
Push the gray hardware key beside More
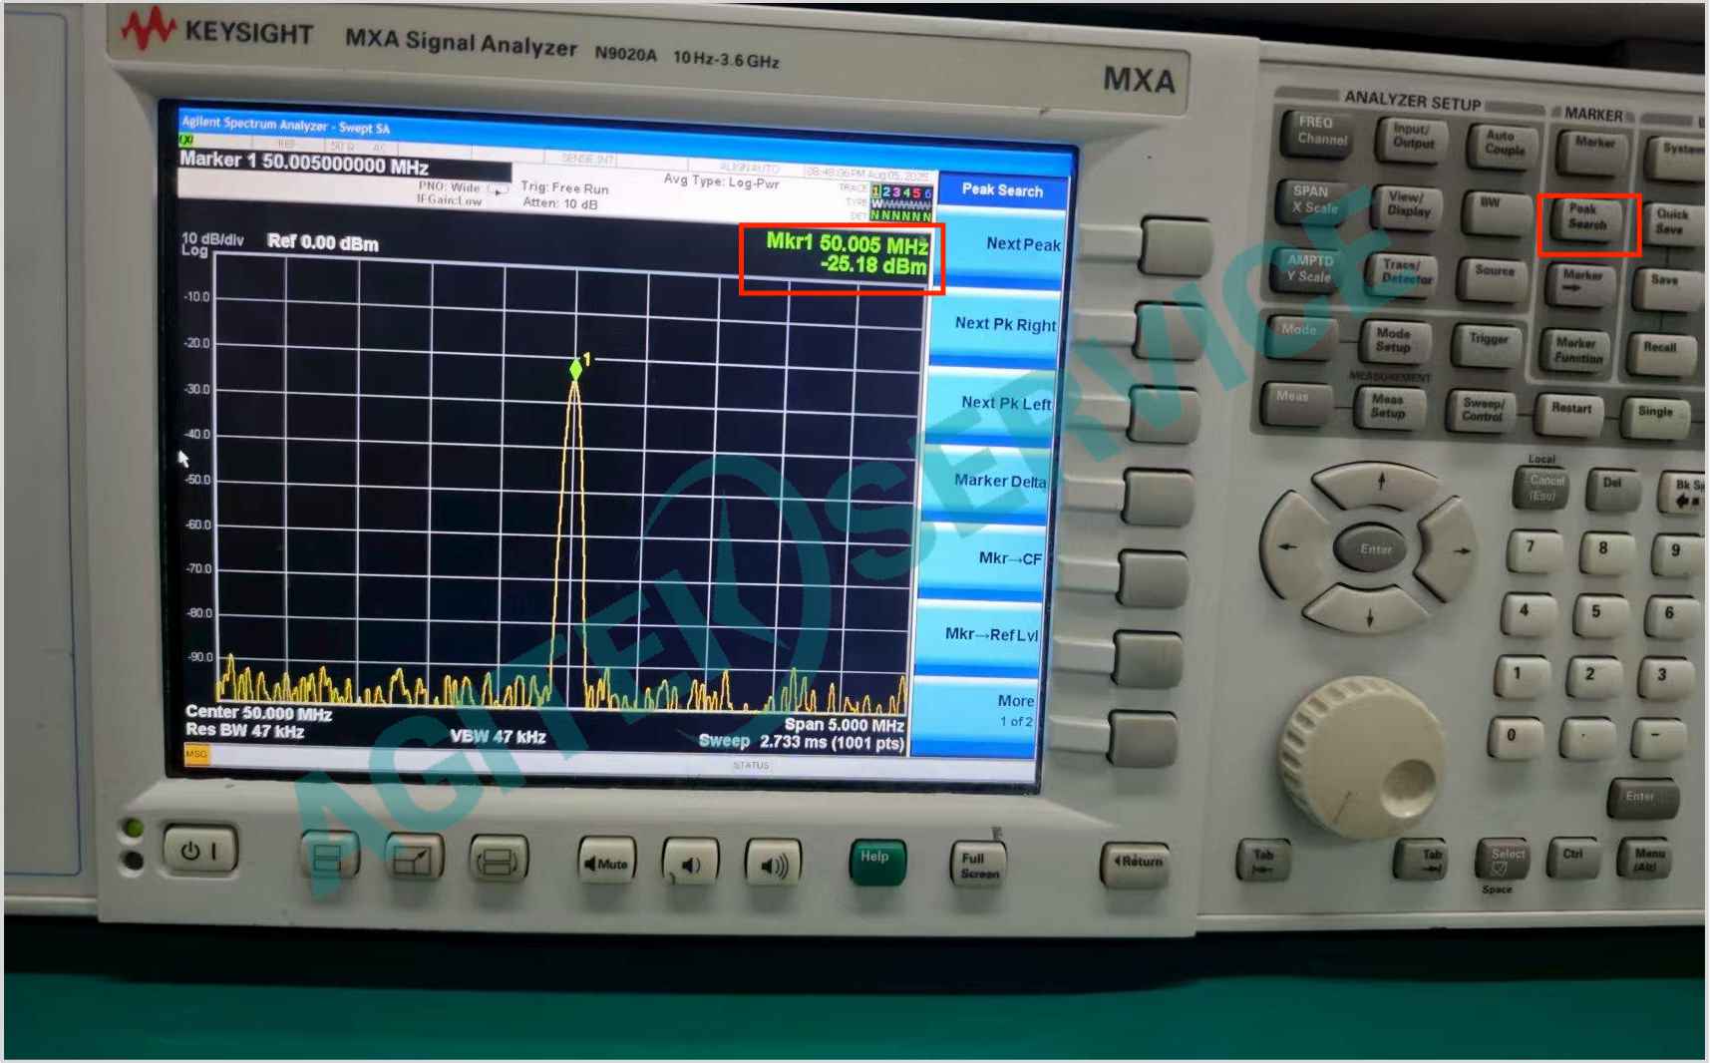coord(1144,739)
